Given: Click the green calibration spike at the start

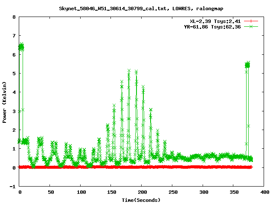Looking at the screenshot, I should [x=21, y=47].
